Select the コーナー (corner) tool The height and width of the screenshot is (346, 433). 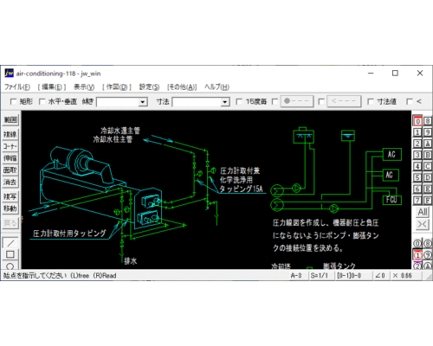pyautogui.click(x=10, y=146)
